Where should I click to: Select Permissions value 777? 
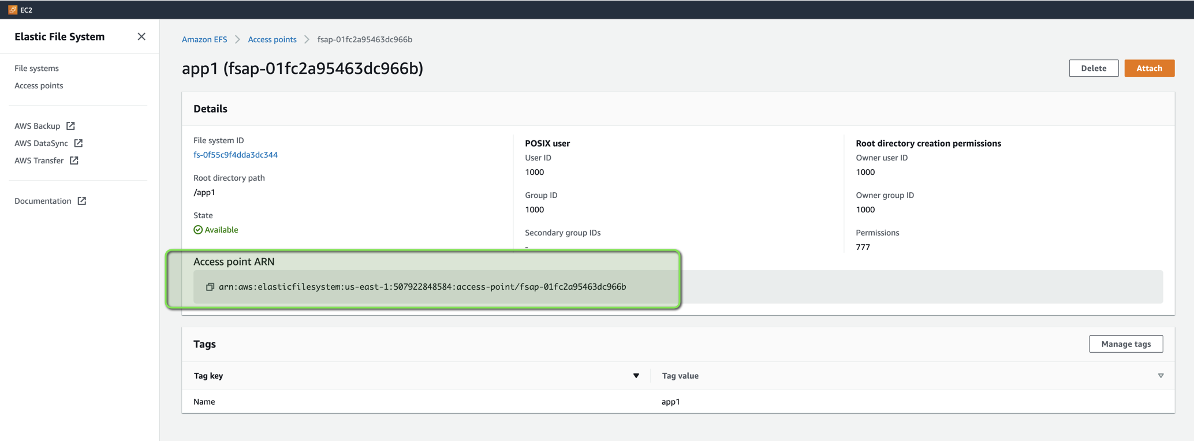(x=863, y=247)
